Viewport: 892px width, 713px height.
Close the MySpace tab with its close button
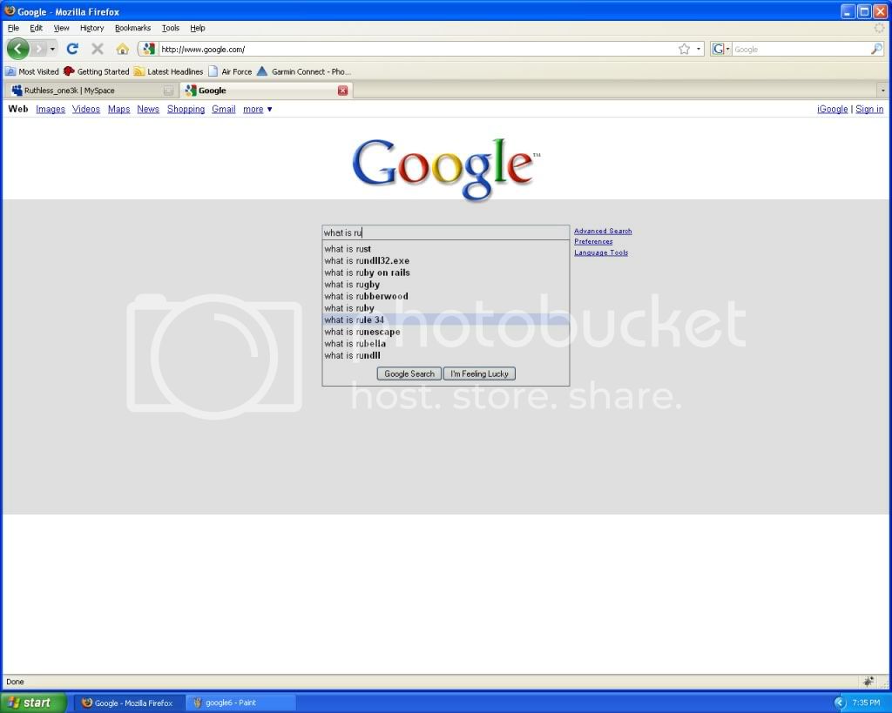(168, 91)
